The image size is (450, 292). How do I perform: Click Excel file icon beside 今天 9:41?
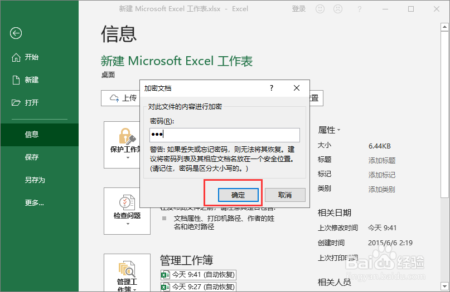click(165, 275)
